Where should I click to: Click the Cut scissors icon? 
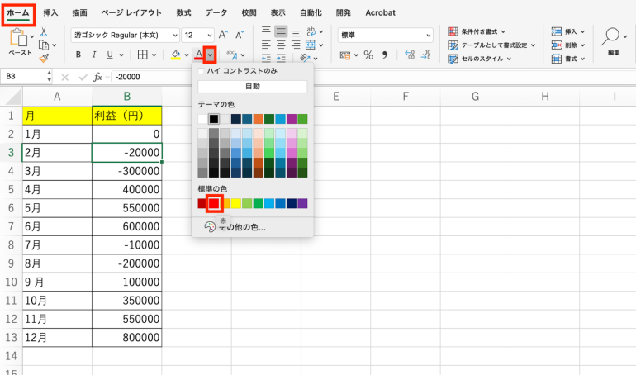click(x=44, y=32)
